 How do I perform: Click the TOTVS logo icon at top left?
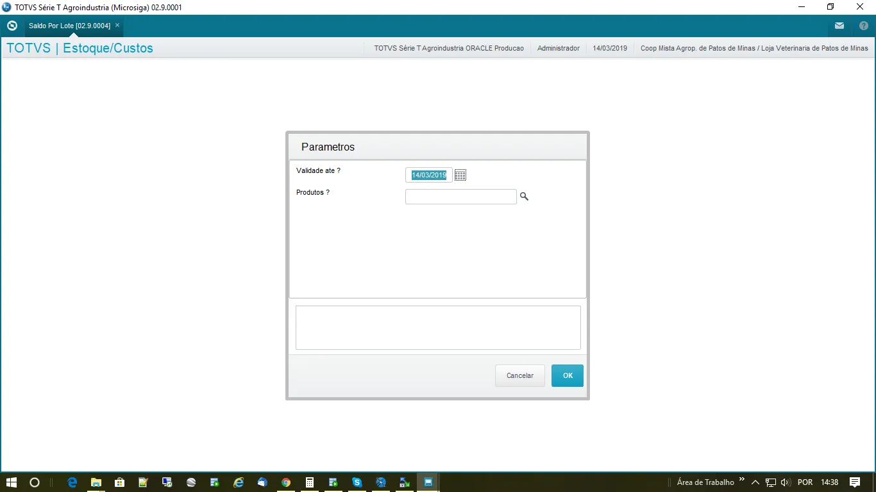(x=12, y=26)
